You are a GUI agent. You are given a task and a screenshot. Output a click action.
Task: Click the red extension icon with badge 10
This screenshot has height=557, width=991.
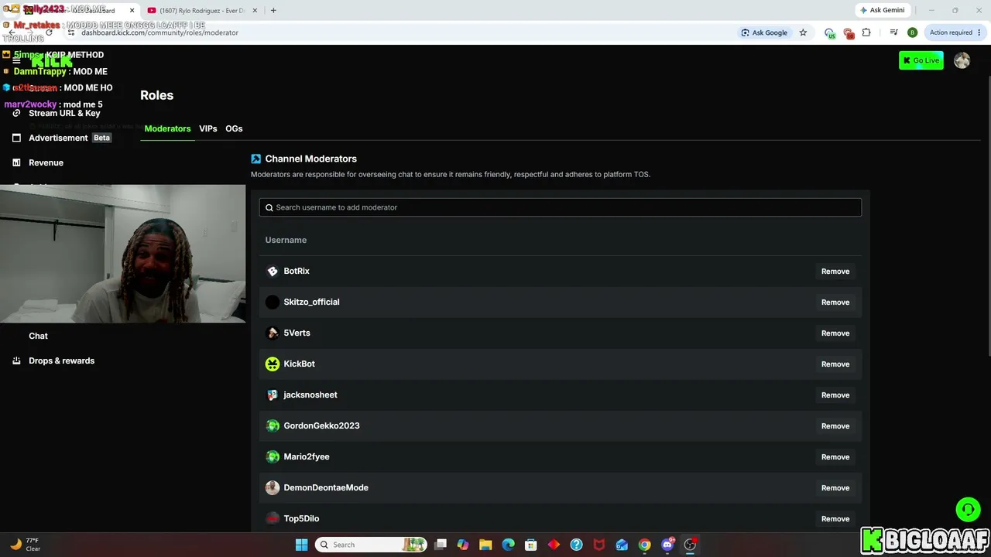pos(849,32)
